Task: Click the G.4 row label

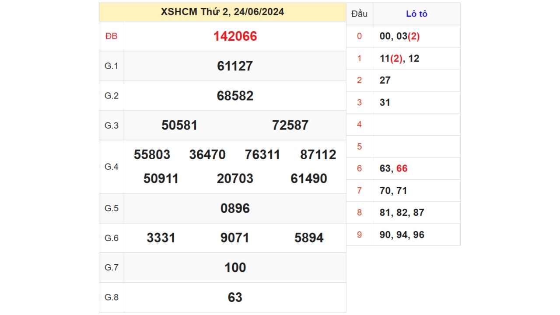Action: coord(112,167)
